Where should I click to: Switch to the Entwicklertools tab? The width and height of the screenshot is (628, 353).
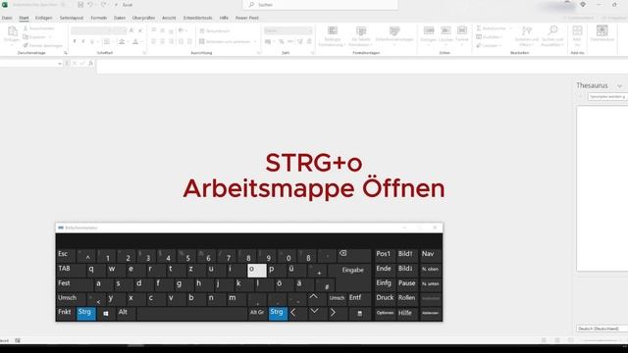(197, 18)
